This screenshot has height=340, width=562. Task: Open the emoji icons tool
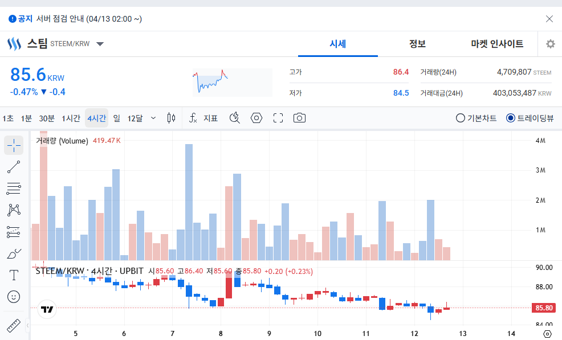click(x=14, y=297)
